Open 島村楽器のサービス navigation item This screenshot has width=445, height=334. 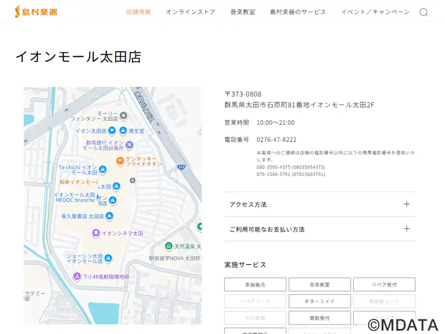click(298, 12)
